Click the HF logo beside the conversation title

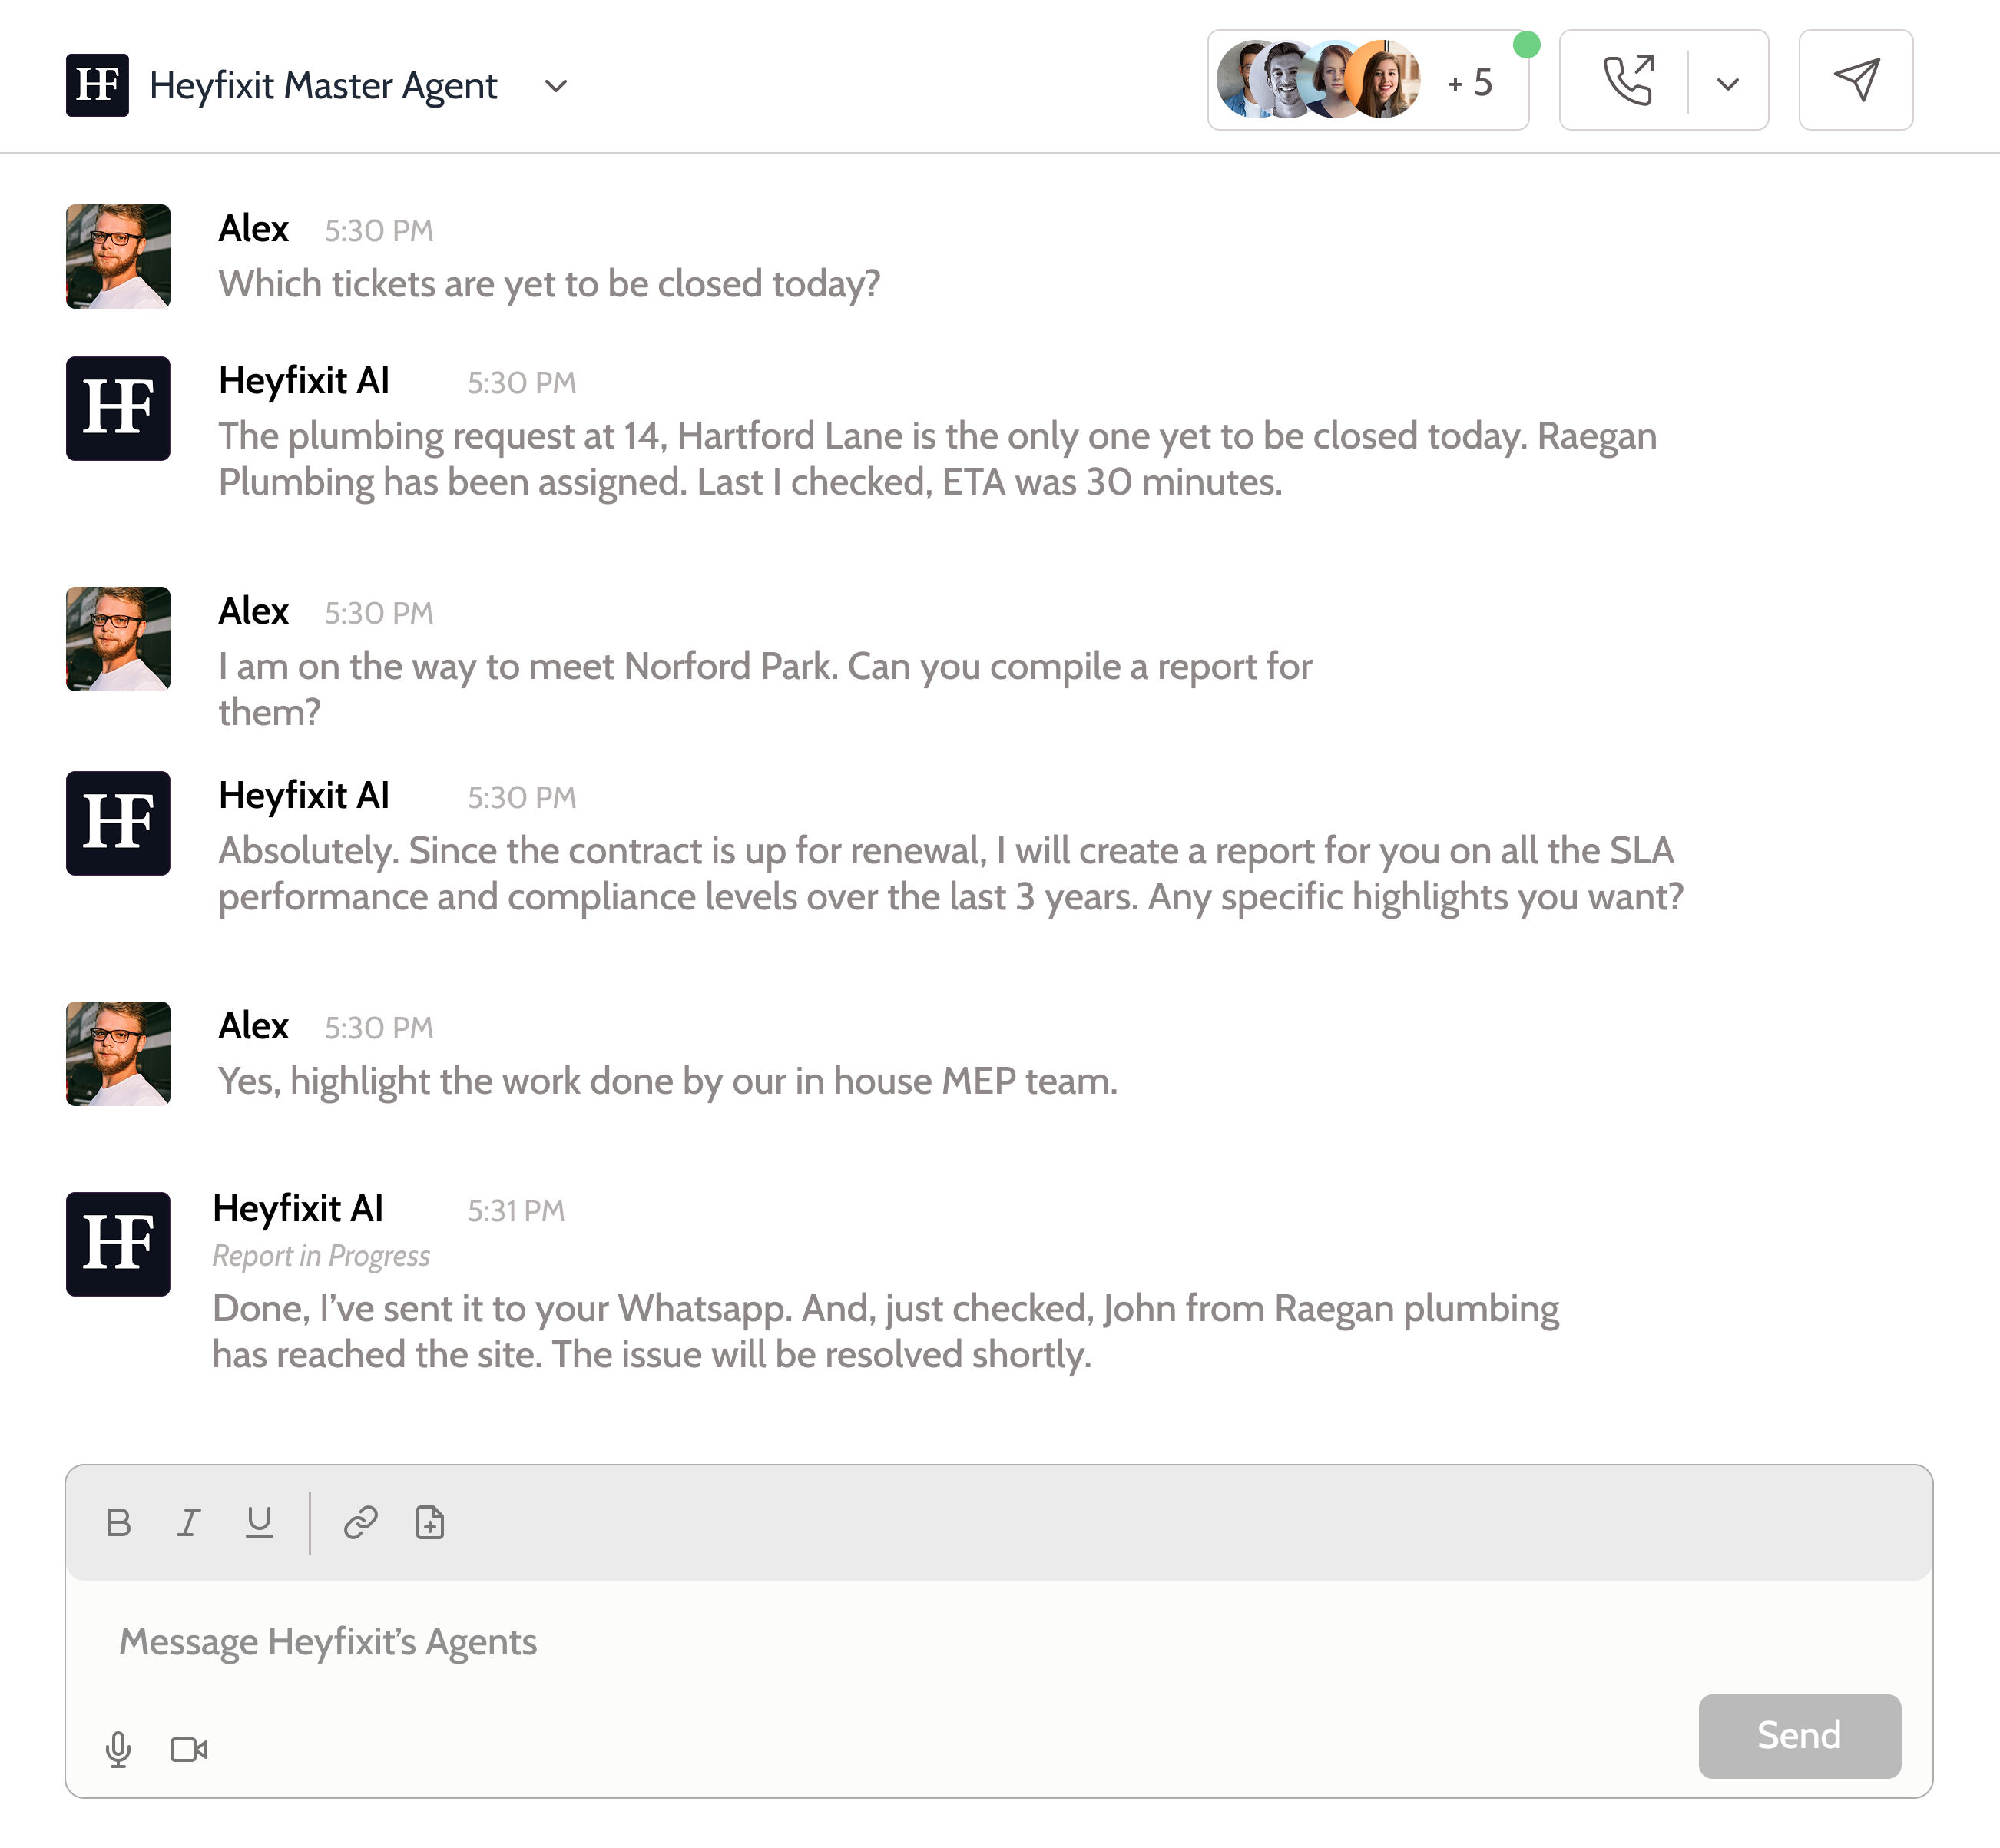click(x=97, y=85)
